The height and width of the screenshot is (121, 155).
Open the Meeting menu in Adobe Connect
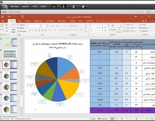pyautogui.click(x=14, y=6)
